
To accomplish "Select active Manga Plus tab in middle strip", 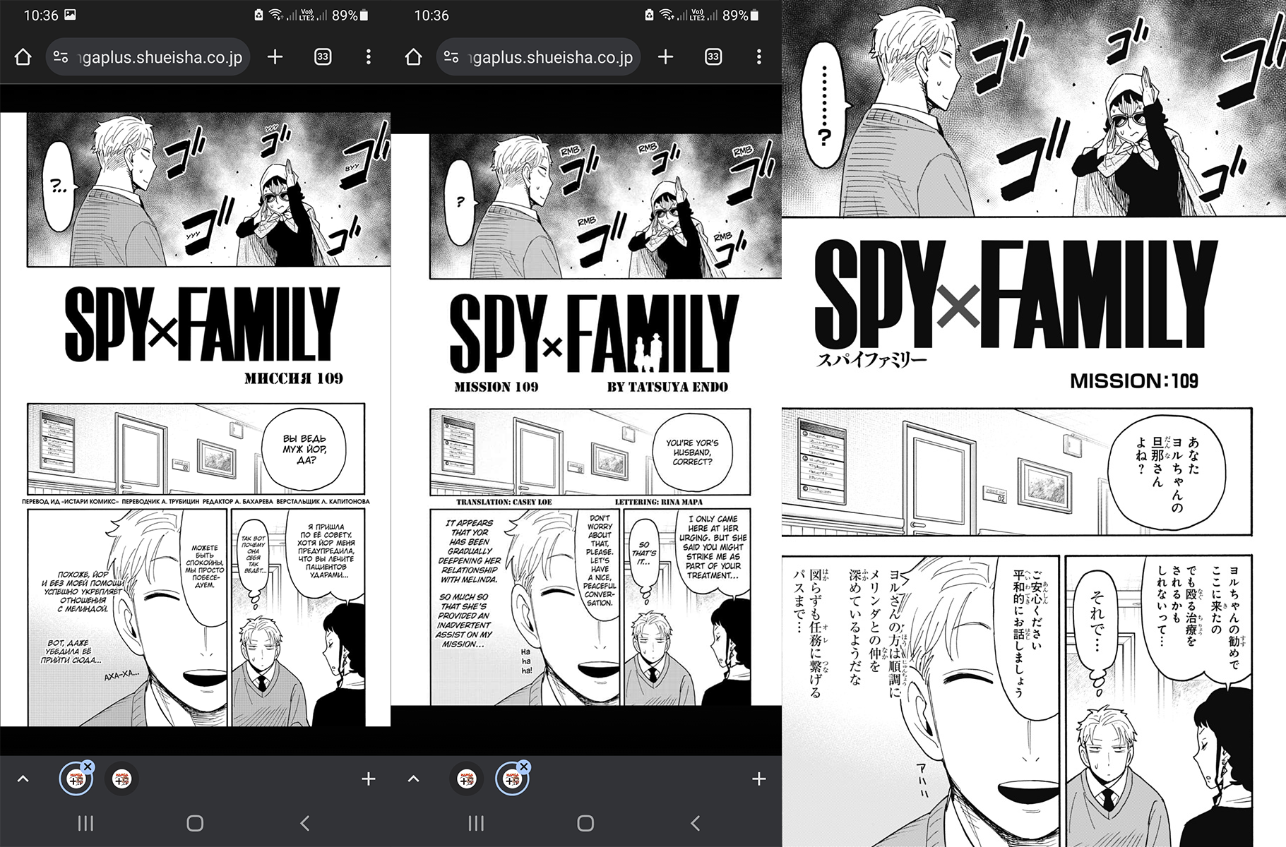I will (511, 779).
